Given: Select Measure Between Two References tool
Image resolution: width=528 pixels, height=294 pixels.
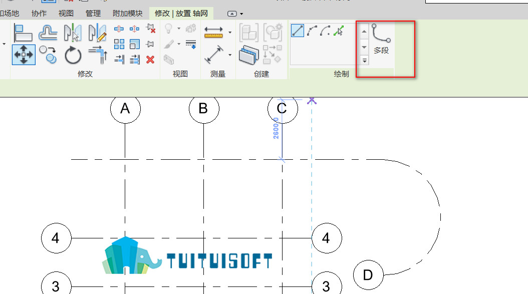Looking at the screenshot, I should point(213,33).
